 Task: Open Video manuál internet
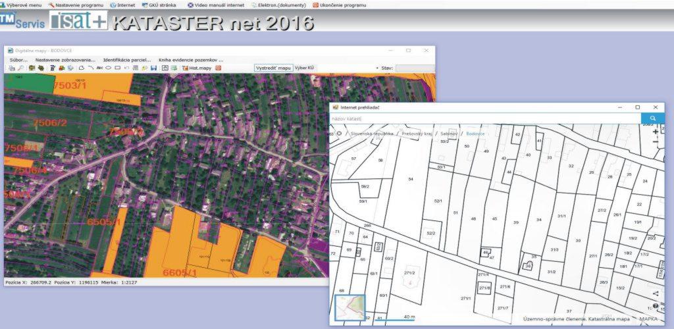pos(216,5)
